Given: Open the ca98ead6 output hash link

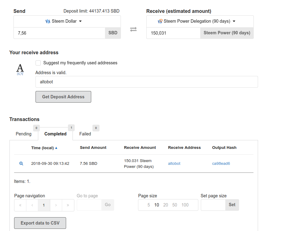Looking at the screenshot, I should (x=221, y=164).
